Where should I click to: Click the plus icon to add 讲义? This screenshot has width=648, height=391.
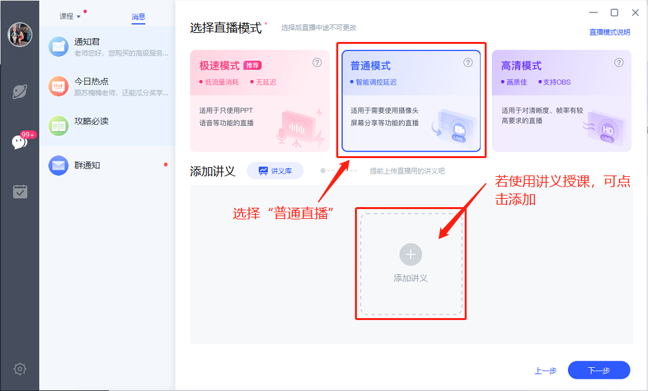(x=410, y=254)
